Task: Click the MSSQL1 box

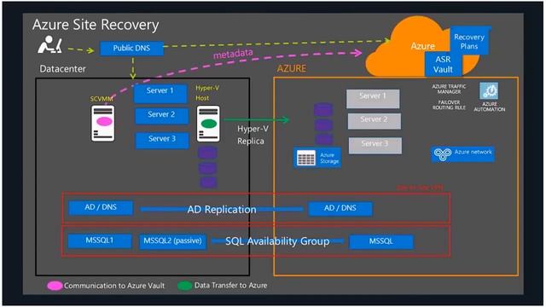Action: tap(100, 240)
